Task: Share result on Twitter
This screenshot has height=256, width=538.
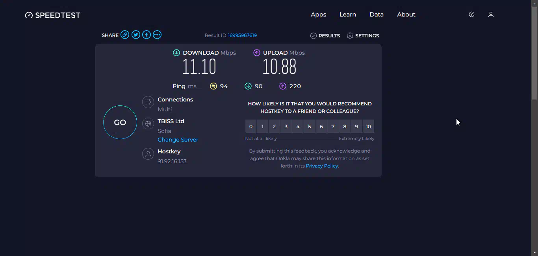Action: click(136, 35)
